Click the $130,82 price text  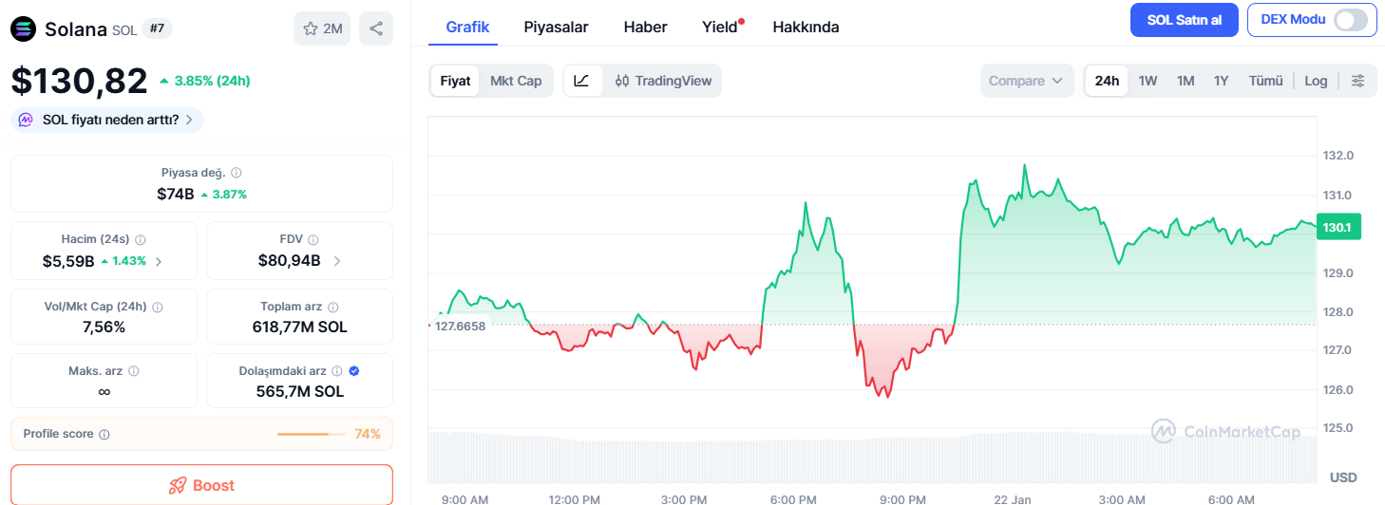coord(79,81)
